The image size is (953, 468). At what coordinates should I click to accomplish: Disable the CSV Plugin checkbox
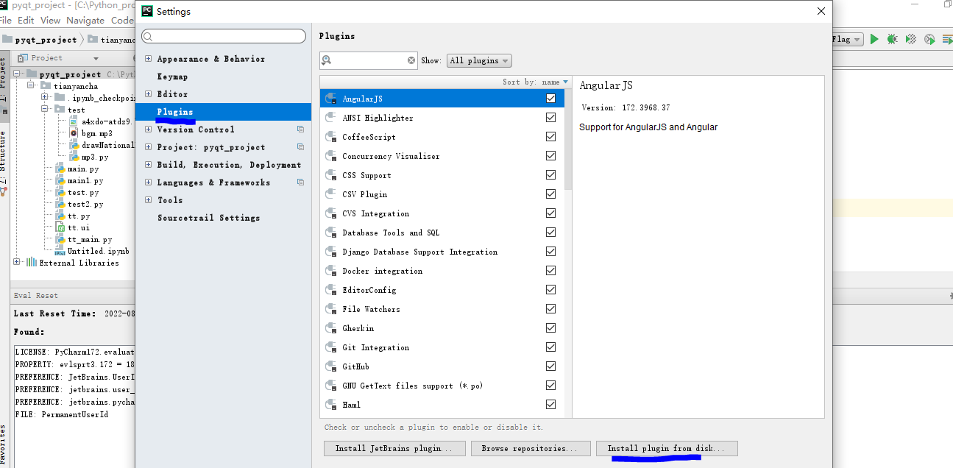point(550,194)
